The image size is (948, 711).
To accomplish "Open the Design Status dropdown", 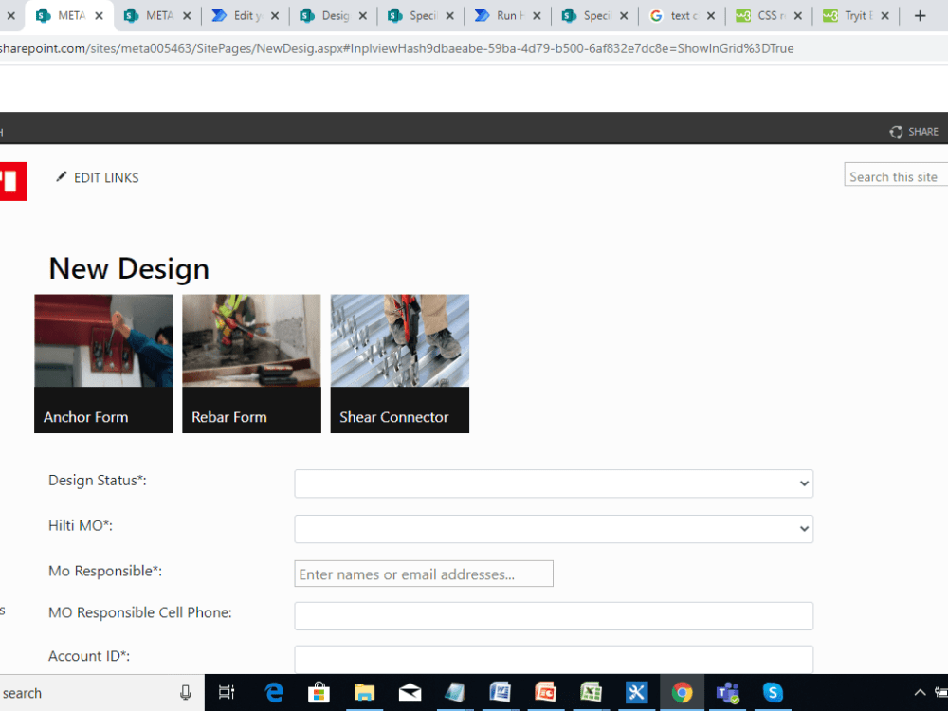I will pyautogui.click(x=554, y=483).
